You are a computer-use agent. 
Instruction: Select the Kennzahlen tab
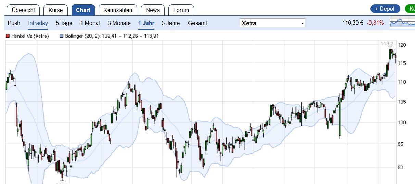click(x=118, y=10)
